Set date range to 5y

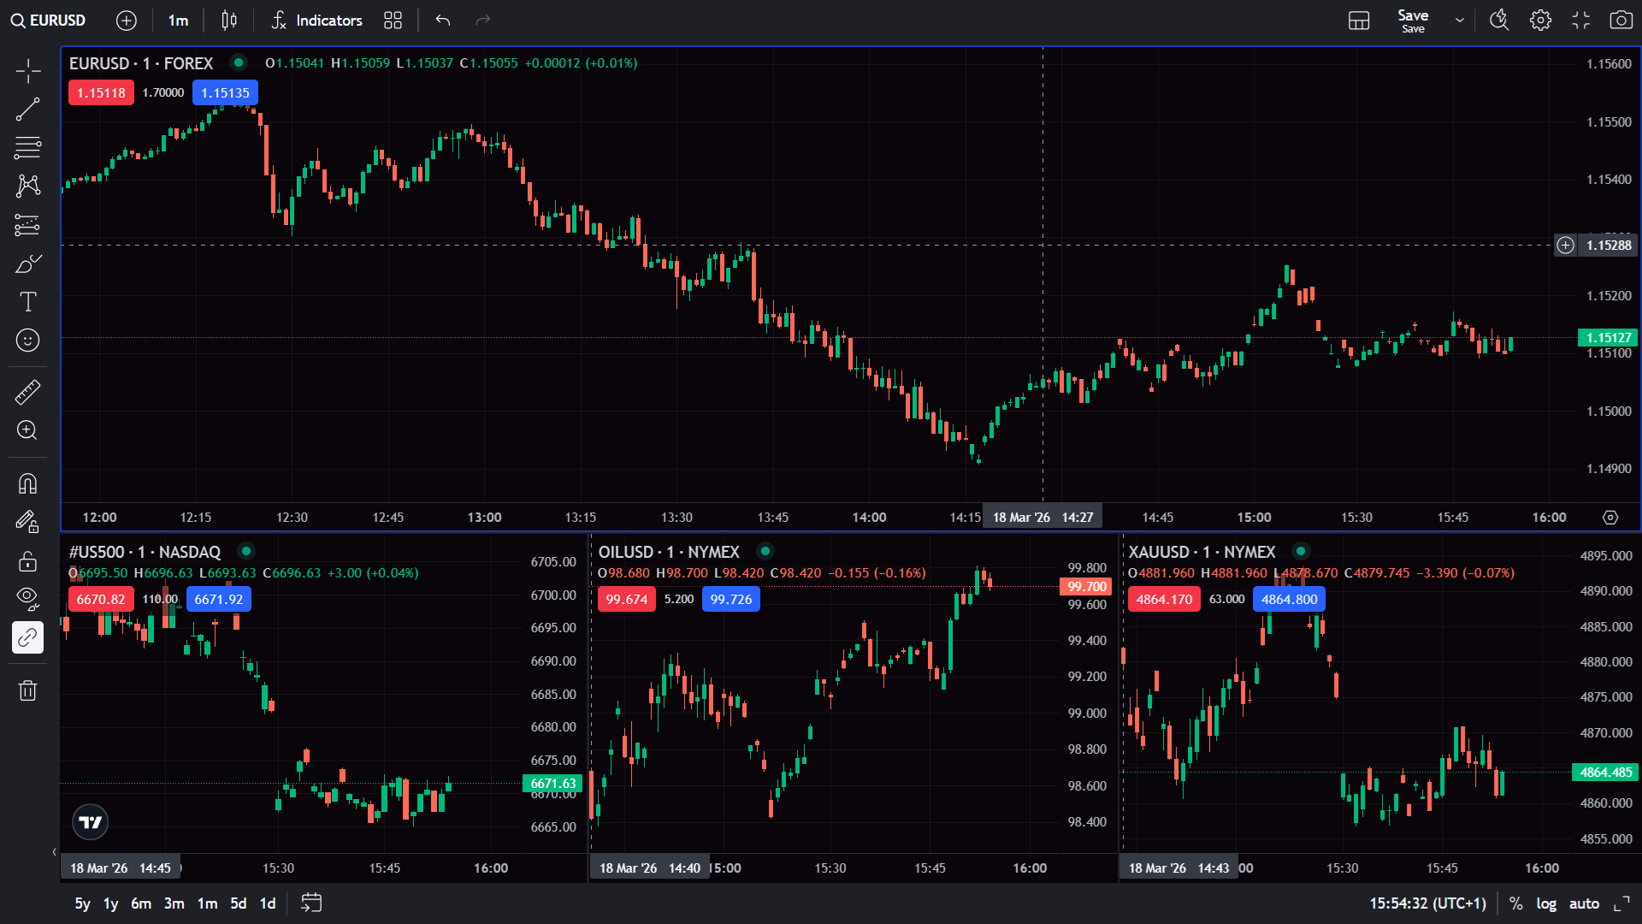pyautogui.click(x=82, y=903)
